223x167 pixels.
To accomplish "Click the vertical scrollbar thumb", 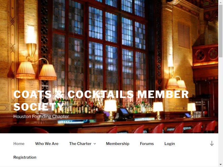I will pyautogui.click(x=220, y=31).
